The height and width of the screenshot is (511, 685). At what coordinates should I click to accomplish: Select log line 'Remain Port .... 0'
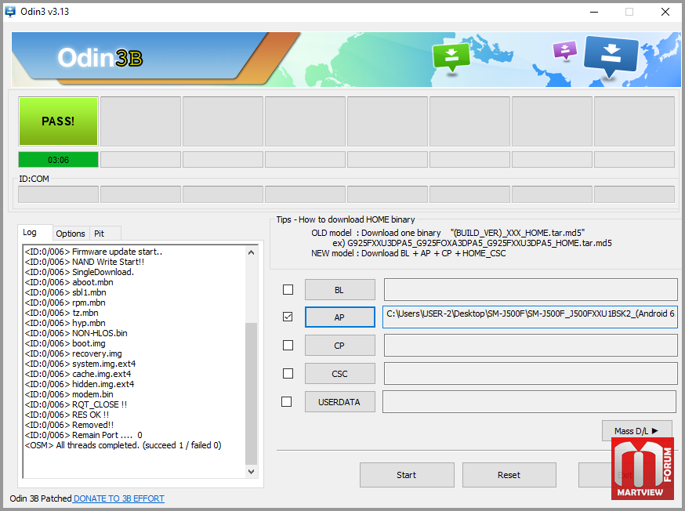pyautogui.click(x=83, y=435)
